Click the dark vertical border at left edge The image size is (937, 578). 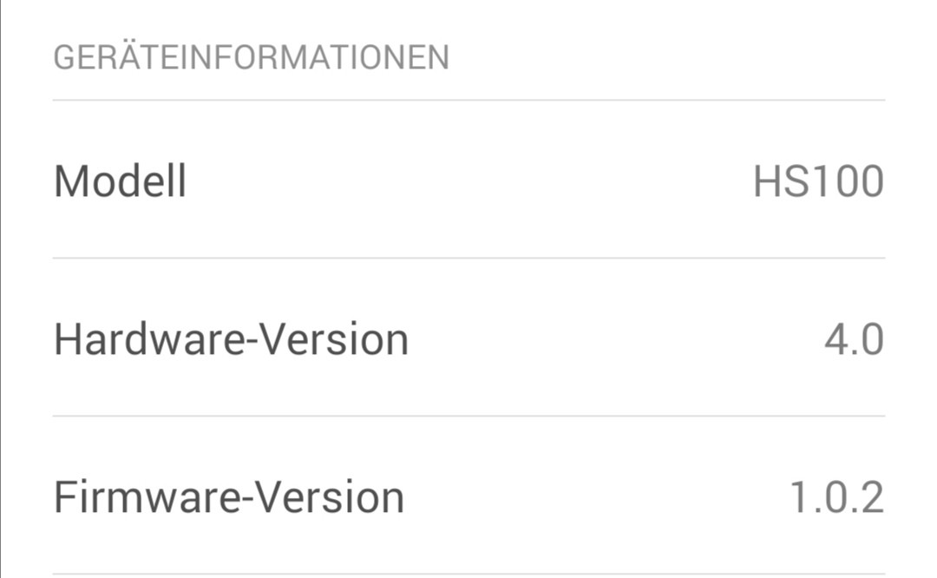(x=2, y=289)
